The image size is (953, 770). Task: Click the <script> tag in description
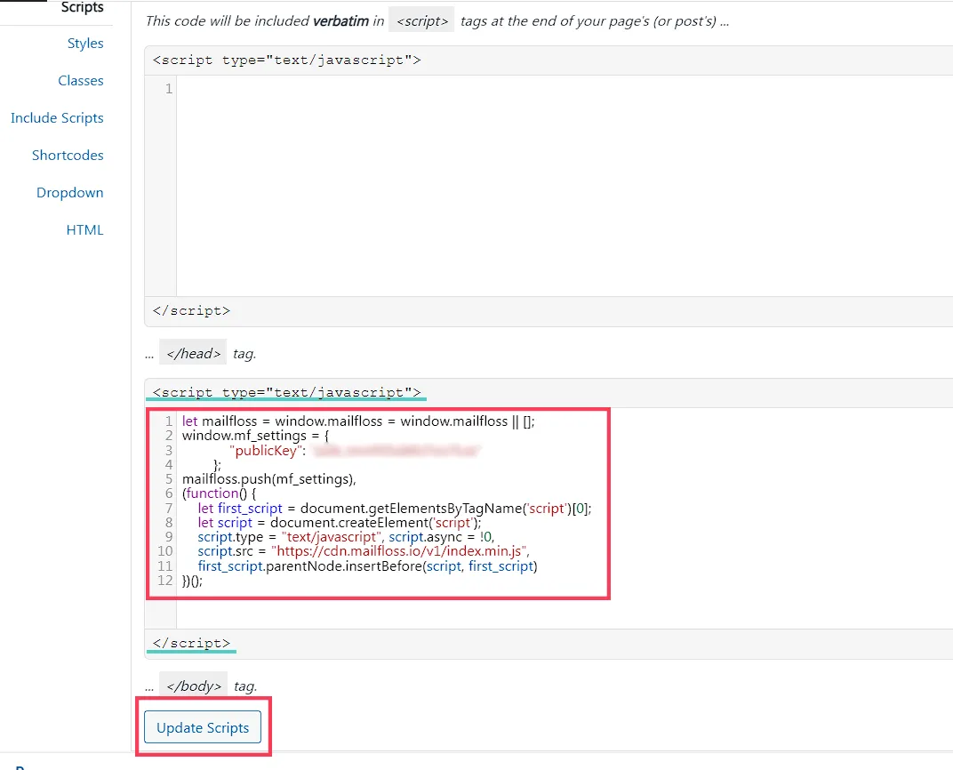[421, 20]
